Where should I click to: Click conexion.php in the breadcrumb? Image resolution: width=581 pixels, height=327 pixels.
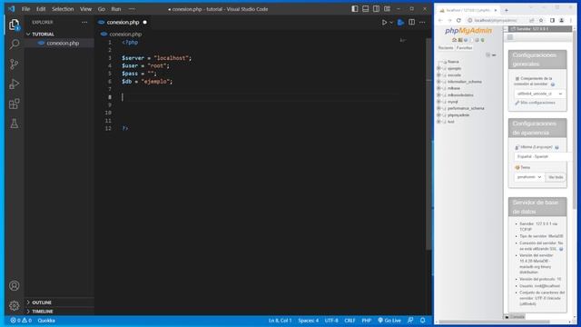125,35
